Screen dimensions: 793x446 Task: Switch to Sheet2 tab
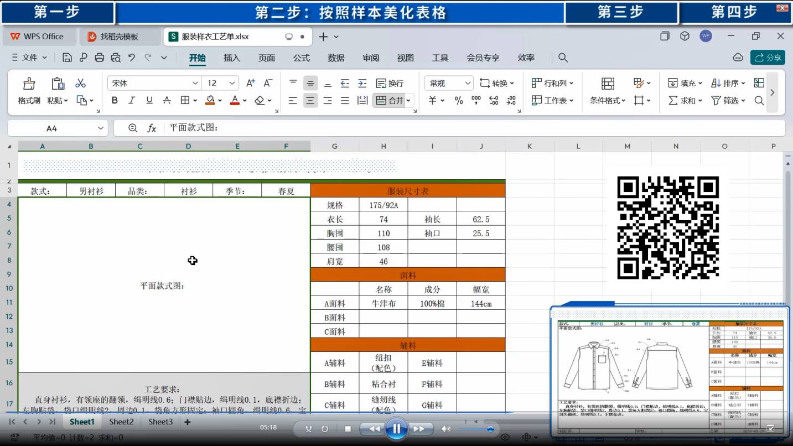coord(121,422)
